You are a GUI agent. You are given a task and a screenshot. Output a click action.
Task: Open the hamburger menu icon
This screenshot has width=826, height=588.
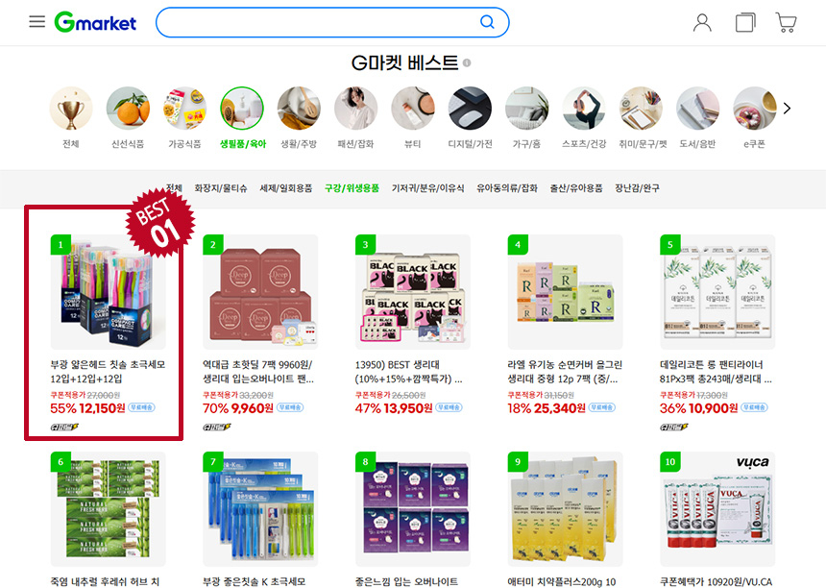[36, 21]
